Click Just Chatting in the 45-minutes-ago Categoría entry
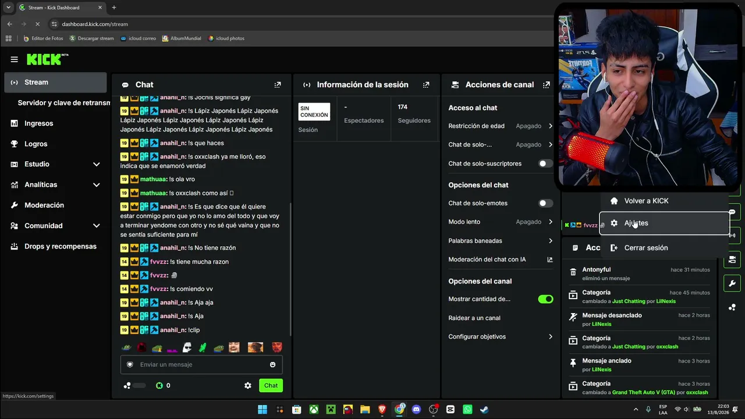This screenshot has width=745, height=419. [x=629, y=301]
